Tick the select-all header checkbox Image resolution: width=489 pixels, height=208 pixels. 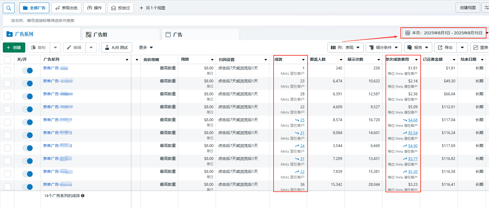pyautogui.click(x=7, y=60)
